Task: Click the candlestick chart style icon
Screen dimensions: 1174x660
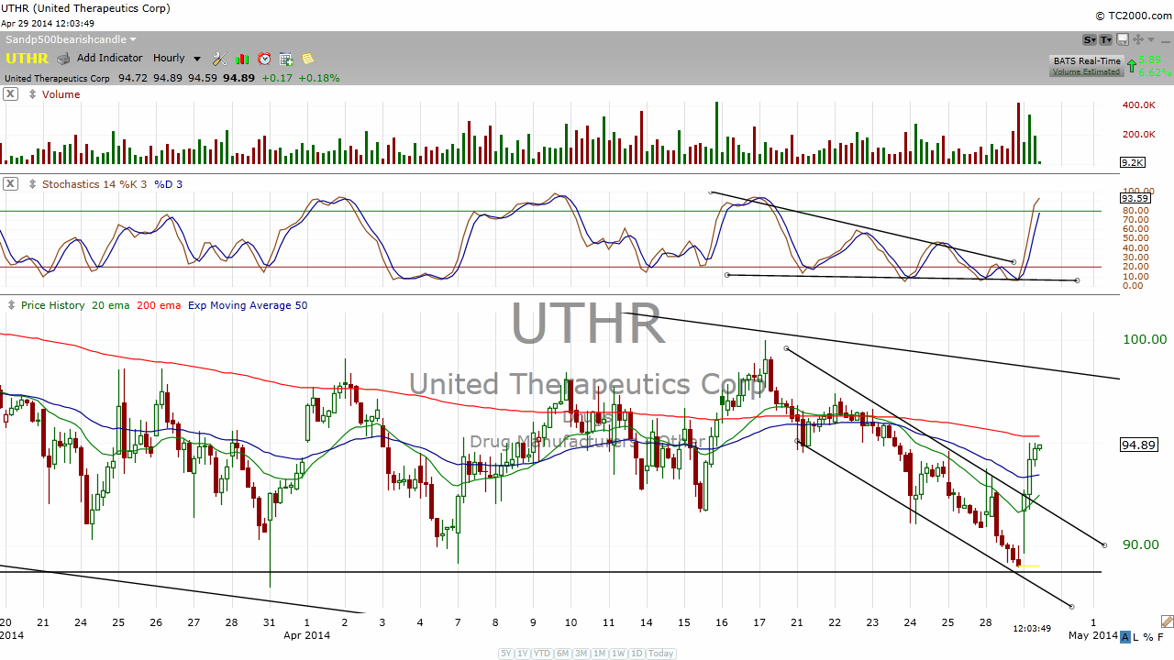Action: (x=242, y=59)
